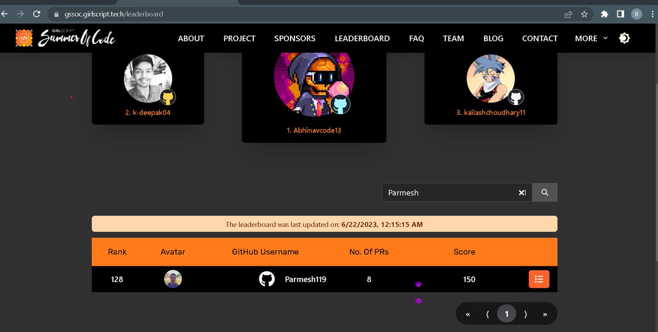The image size is (658, 332).
Task: Open the LEADERBOARD nav item
Action: coord(362,38)
